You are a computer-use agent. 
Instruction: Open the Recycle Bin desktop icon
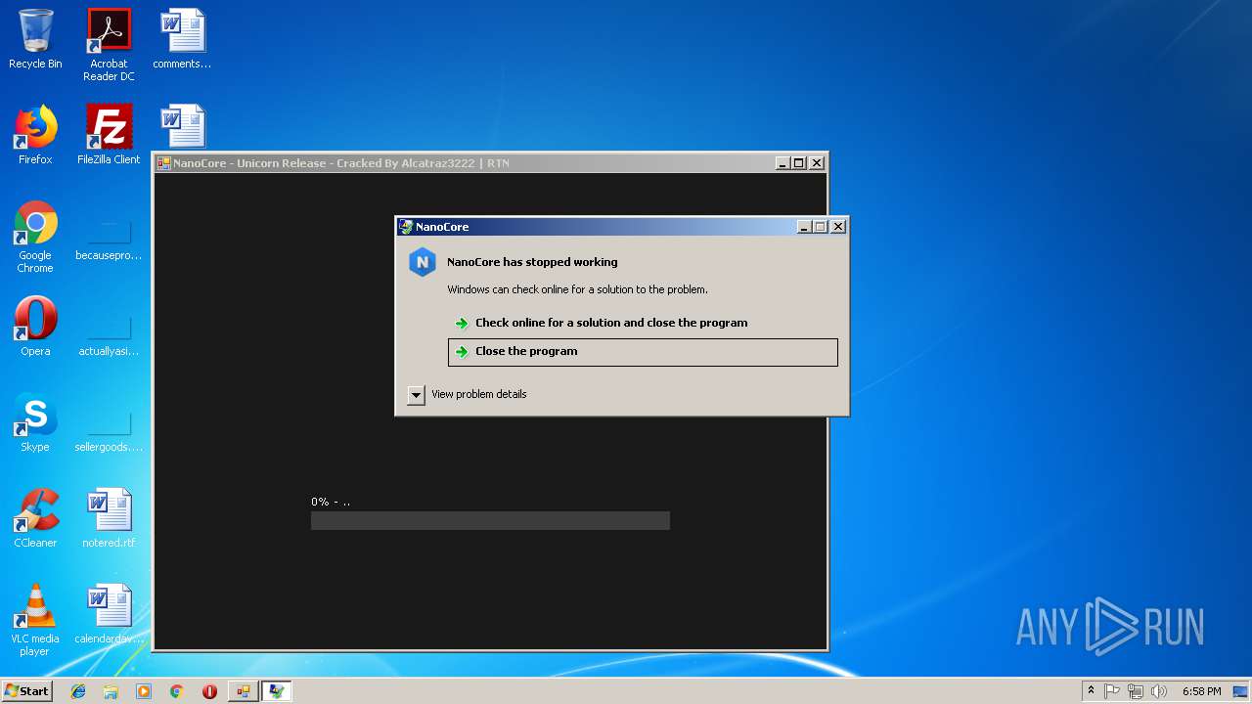(x=35, y=39)
